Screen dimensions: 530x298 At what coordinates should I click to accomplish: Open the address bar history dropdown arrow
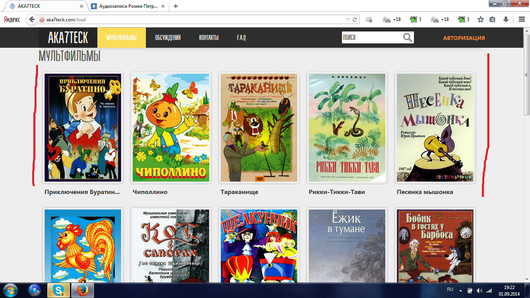[x=348, y=19]
